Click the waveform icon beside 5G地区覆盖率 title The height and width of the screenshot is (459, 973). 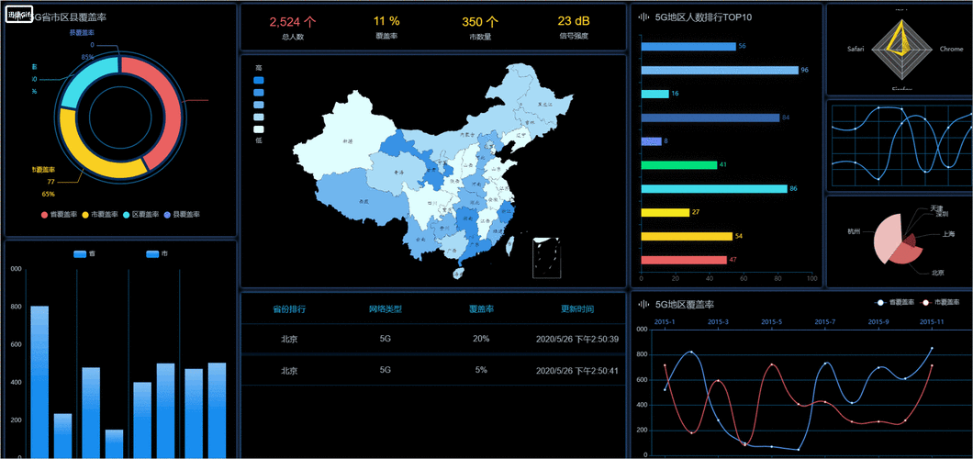(643, 304)
